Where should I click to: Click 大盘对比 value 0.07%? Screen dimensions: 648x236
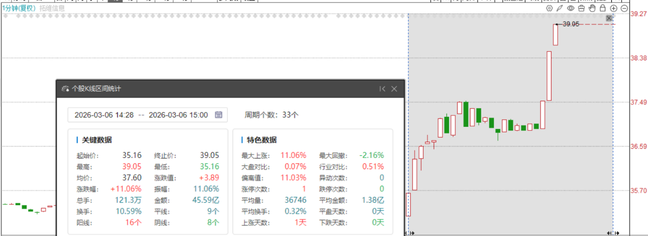coord(295,166)
